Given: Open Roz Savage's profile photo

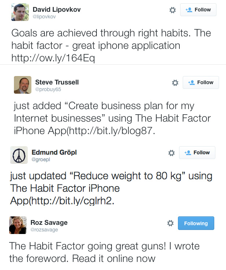Looking at the screenshot, I should pyautogui.click(x=18, y=225).
